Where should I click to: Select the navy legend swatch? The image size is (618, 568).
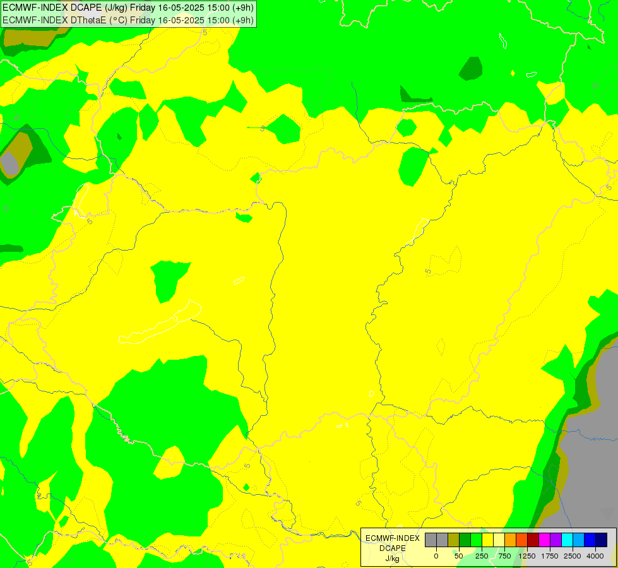(602, 540)
